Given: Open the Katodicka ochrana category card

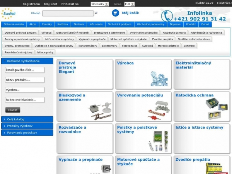Looking at the screenshot, I should coord(202,106).
